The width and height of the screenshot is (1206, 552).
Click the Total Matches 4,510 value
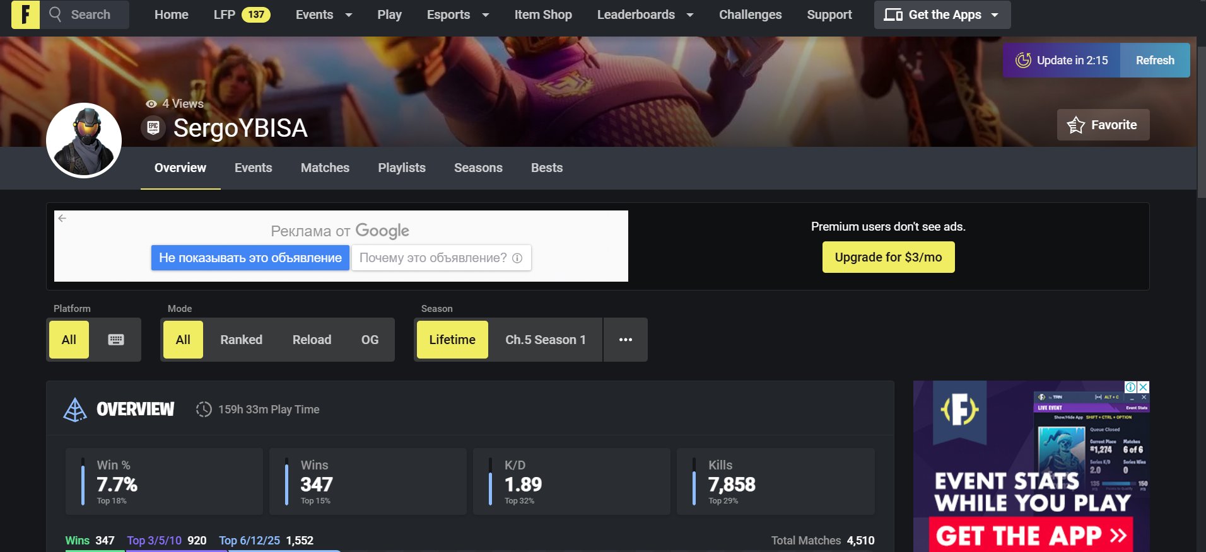860,541
